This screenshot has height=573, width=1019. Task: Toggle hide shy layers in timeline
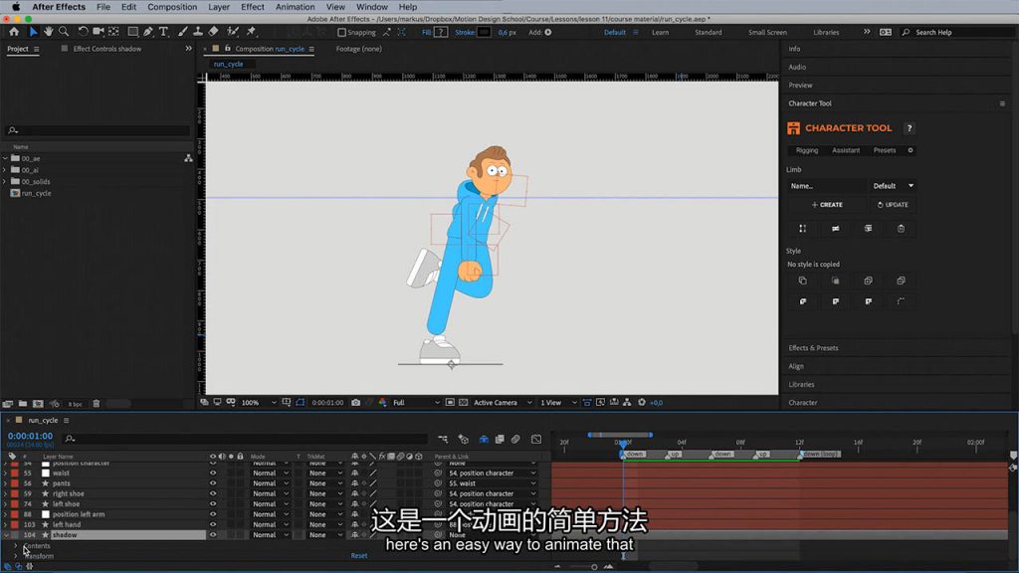click(484, 440)
